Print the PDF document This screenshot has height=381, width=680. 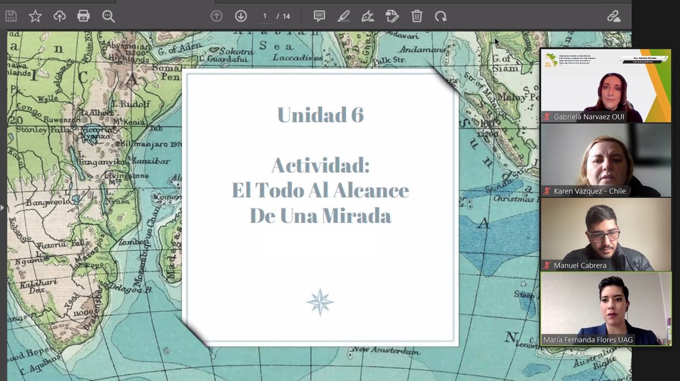(x=83, y=16)
